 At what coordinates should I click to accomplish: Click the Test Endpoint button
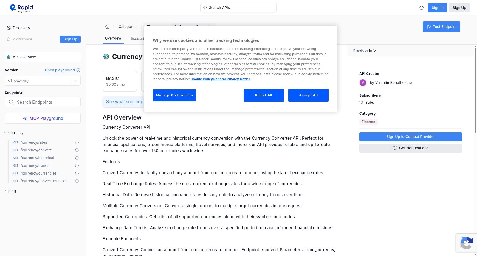pyautogui.click(x=441, y=27)
